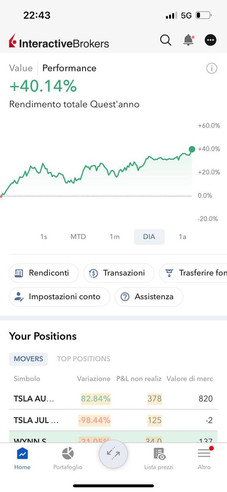Open the three-dots more menu

point(210,40)
